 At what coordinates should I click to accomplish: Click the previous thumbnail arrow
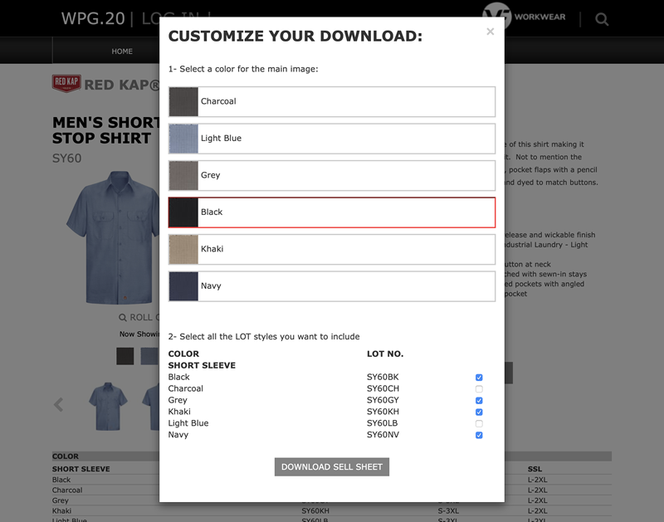[58, 405]
